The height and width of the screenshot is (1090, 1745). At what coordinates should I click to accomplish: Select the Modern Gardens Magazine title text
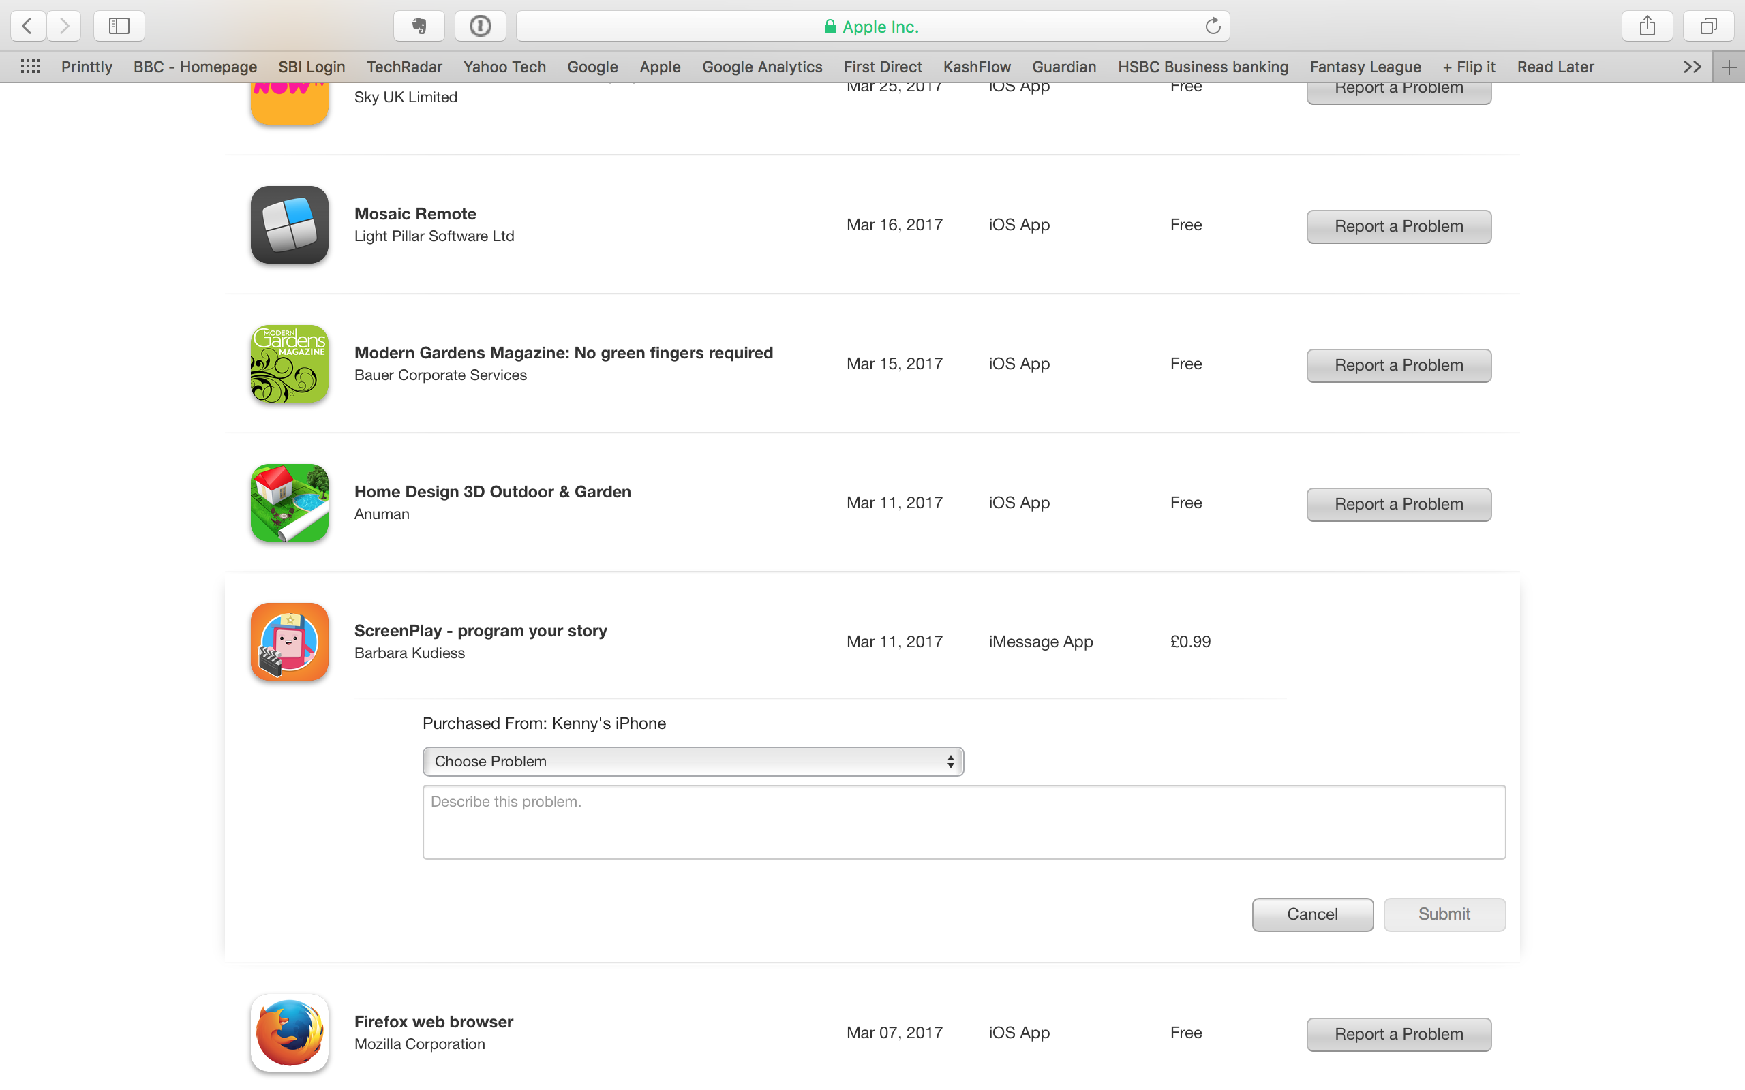[x=563, y=352]
